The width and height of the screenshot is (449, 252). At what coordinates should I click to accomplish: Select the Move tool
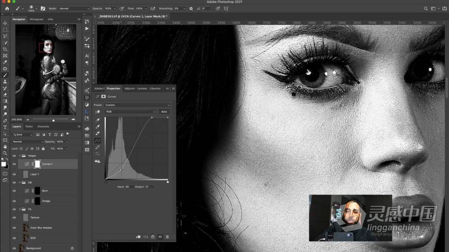point(5,23)
